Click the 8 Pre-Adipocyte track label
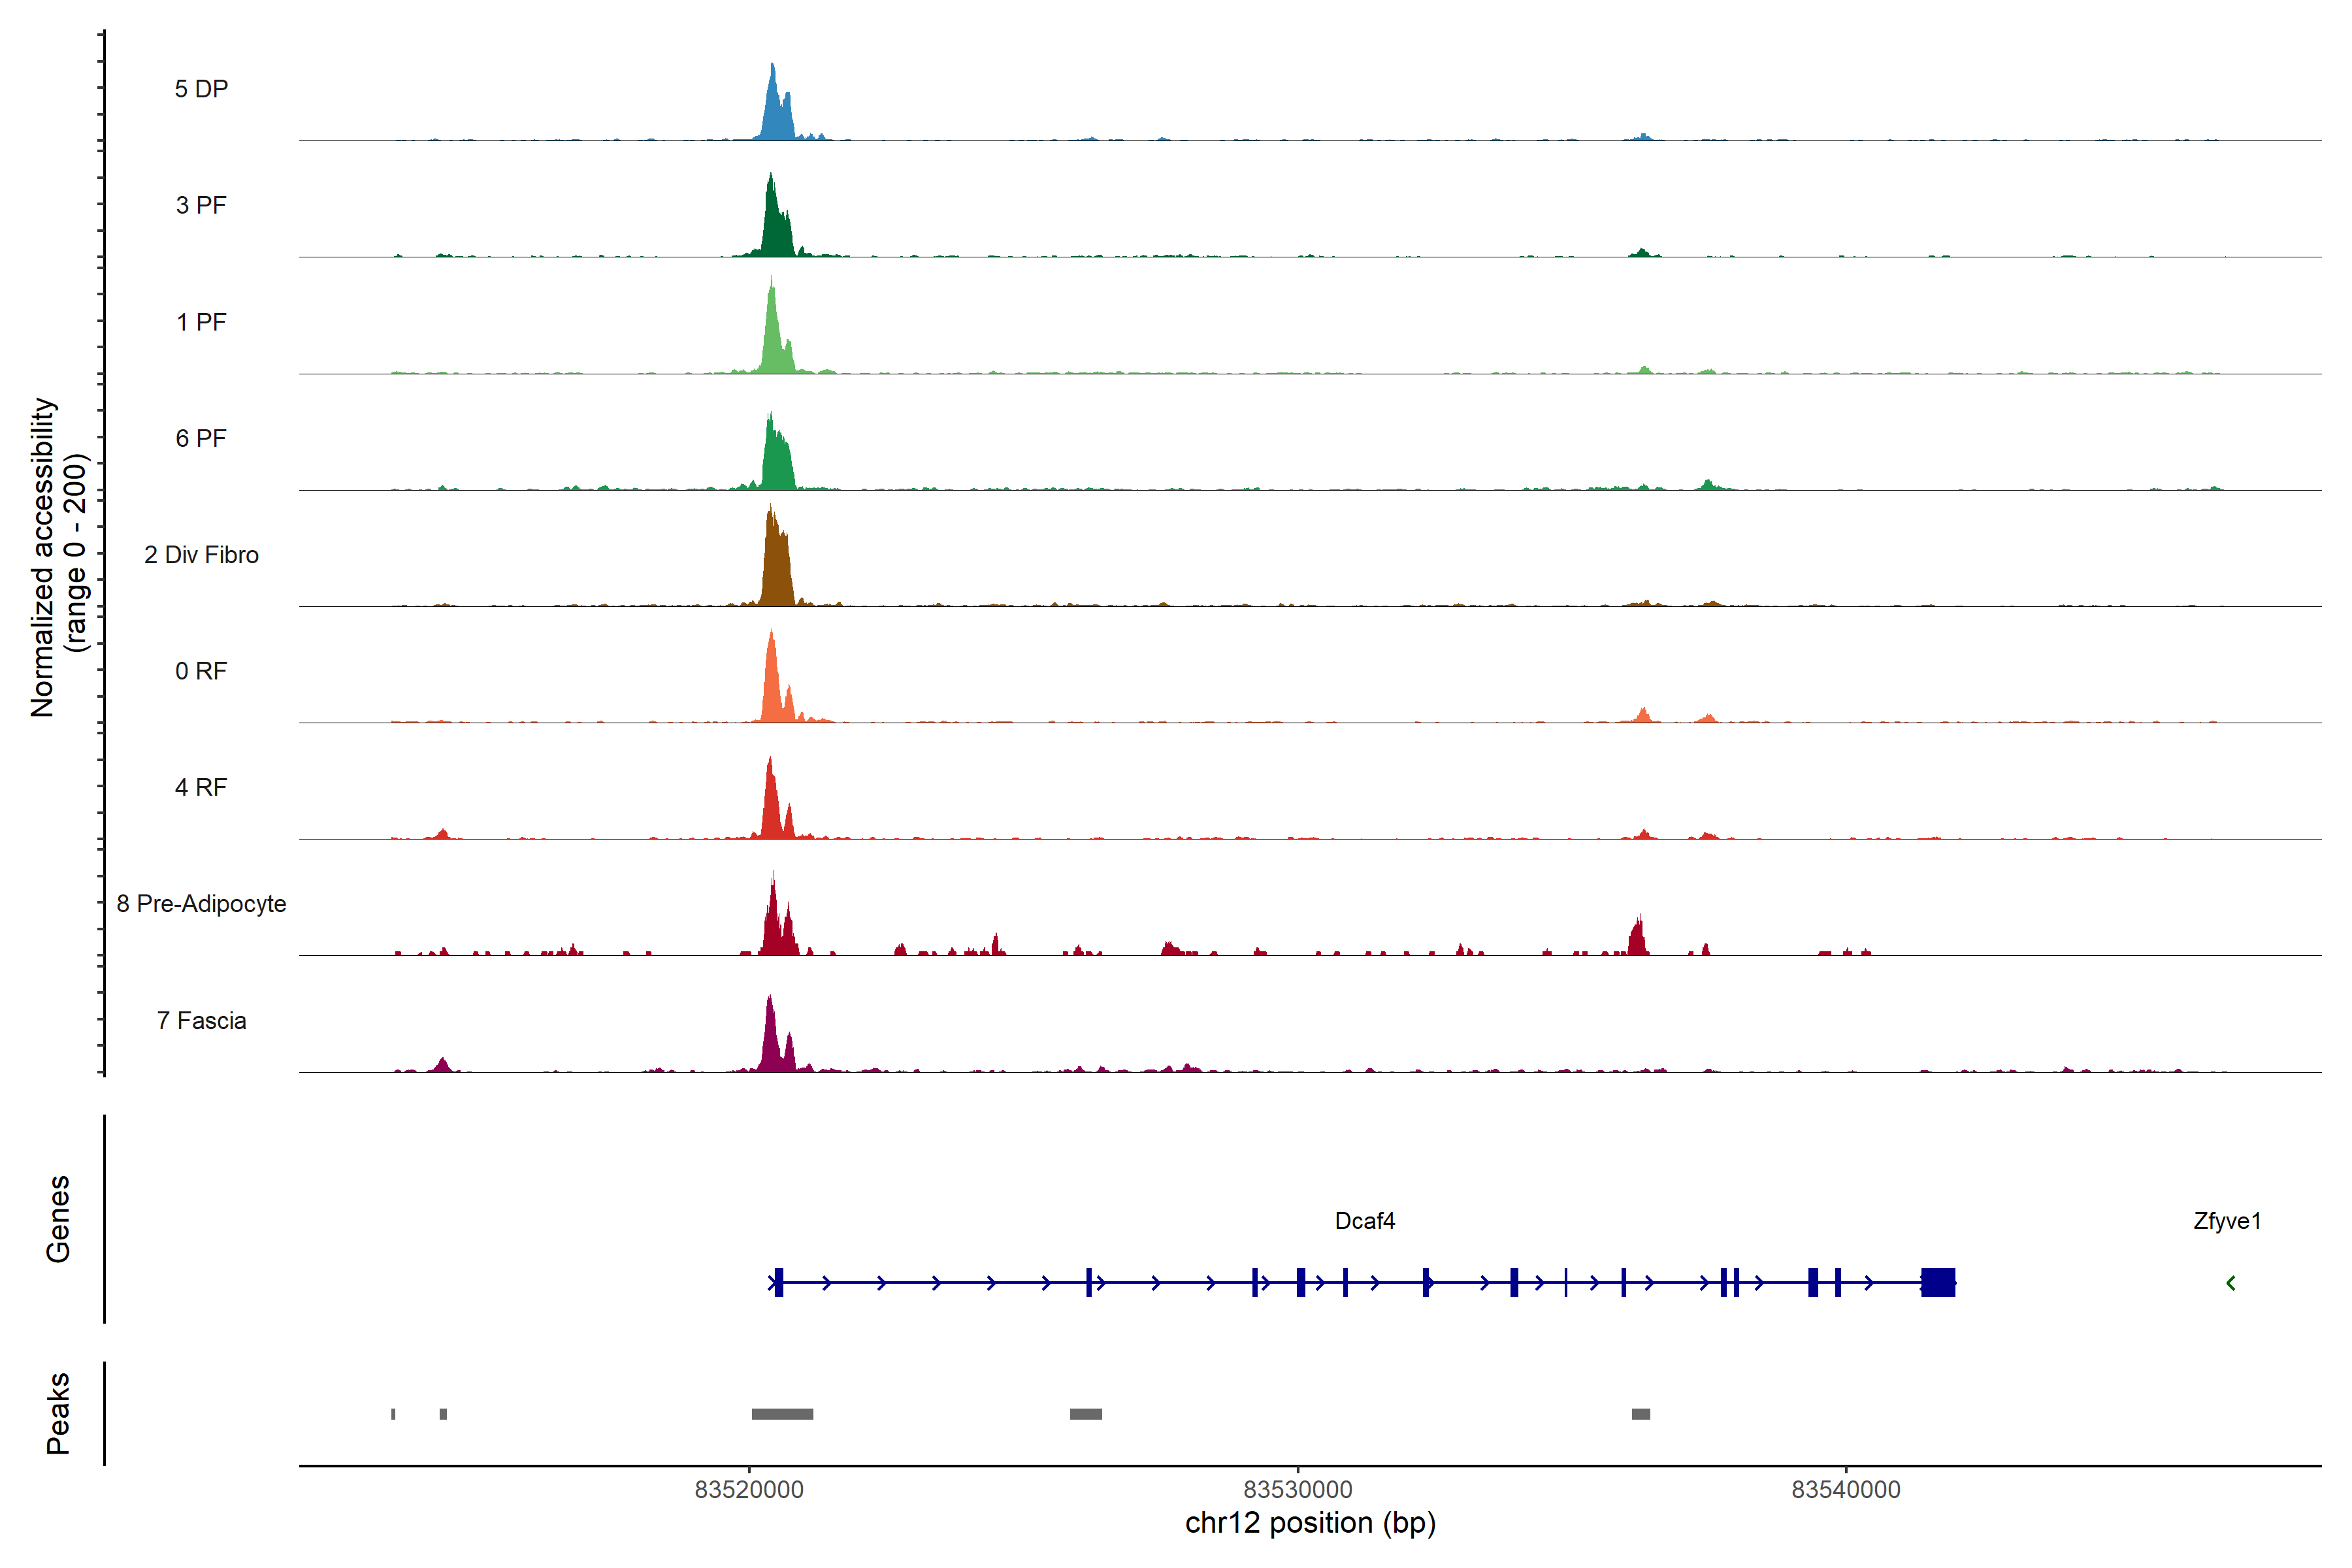2352x1568 pixels. click(x=201, y=904)
